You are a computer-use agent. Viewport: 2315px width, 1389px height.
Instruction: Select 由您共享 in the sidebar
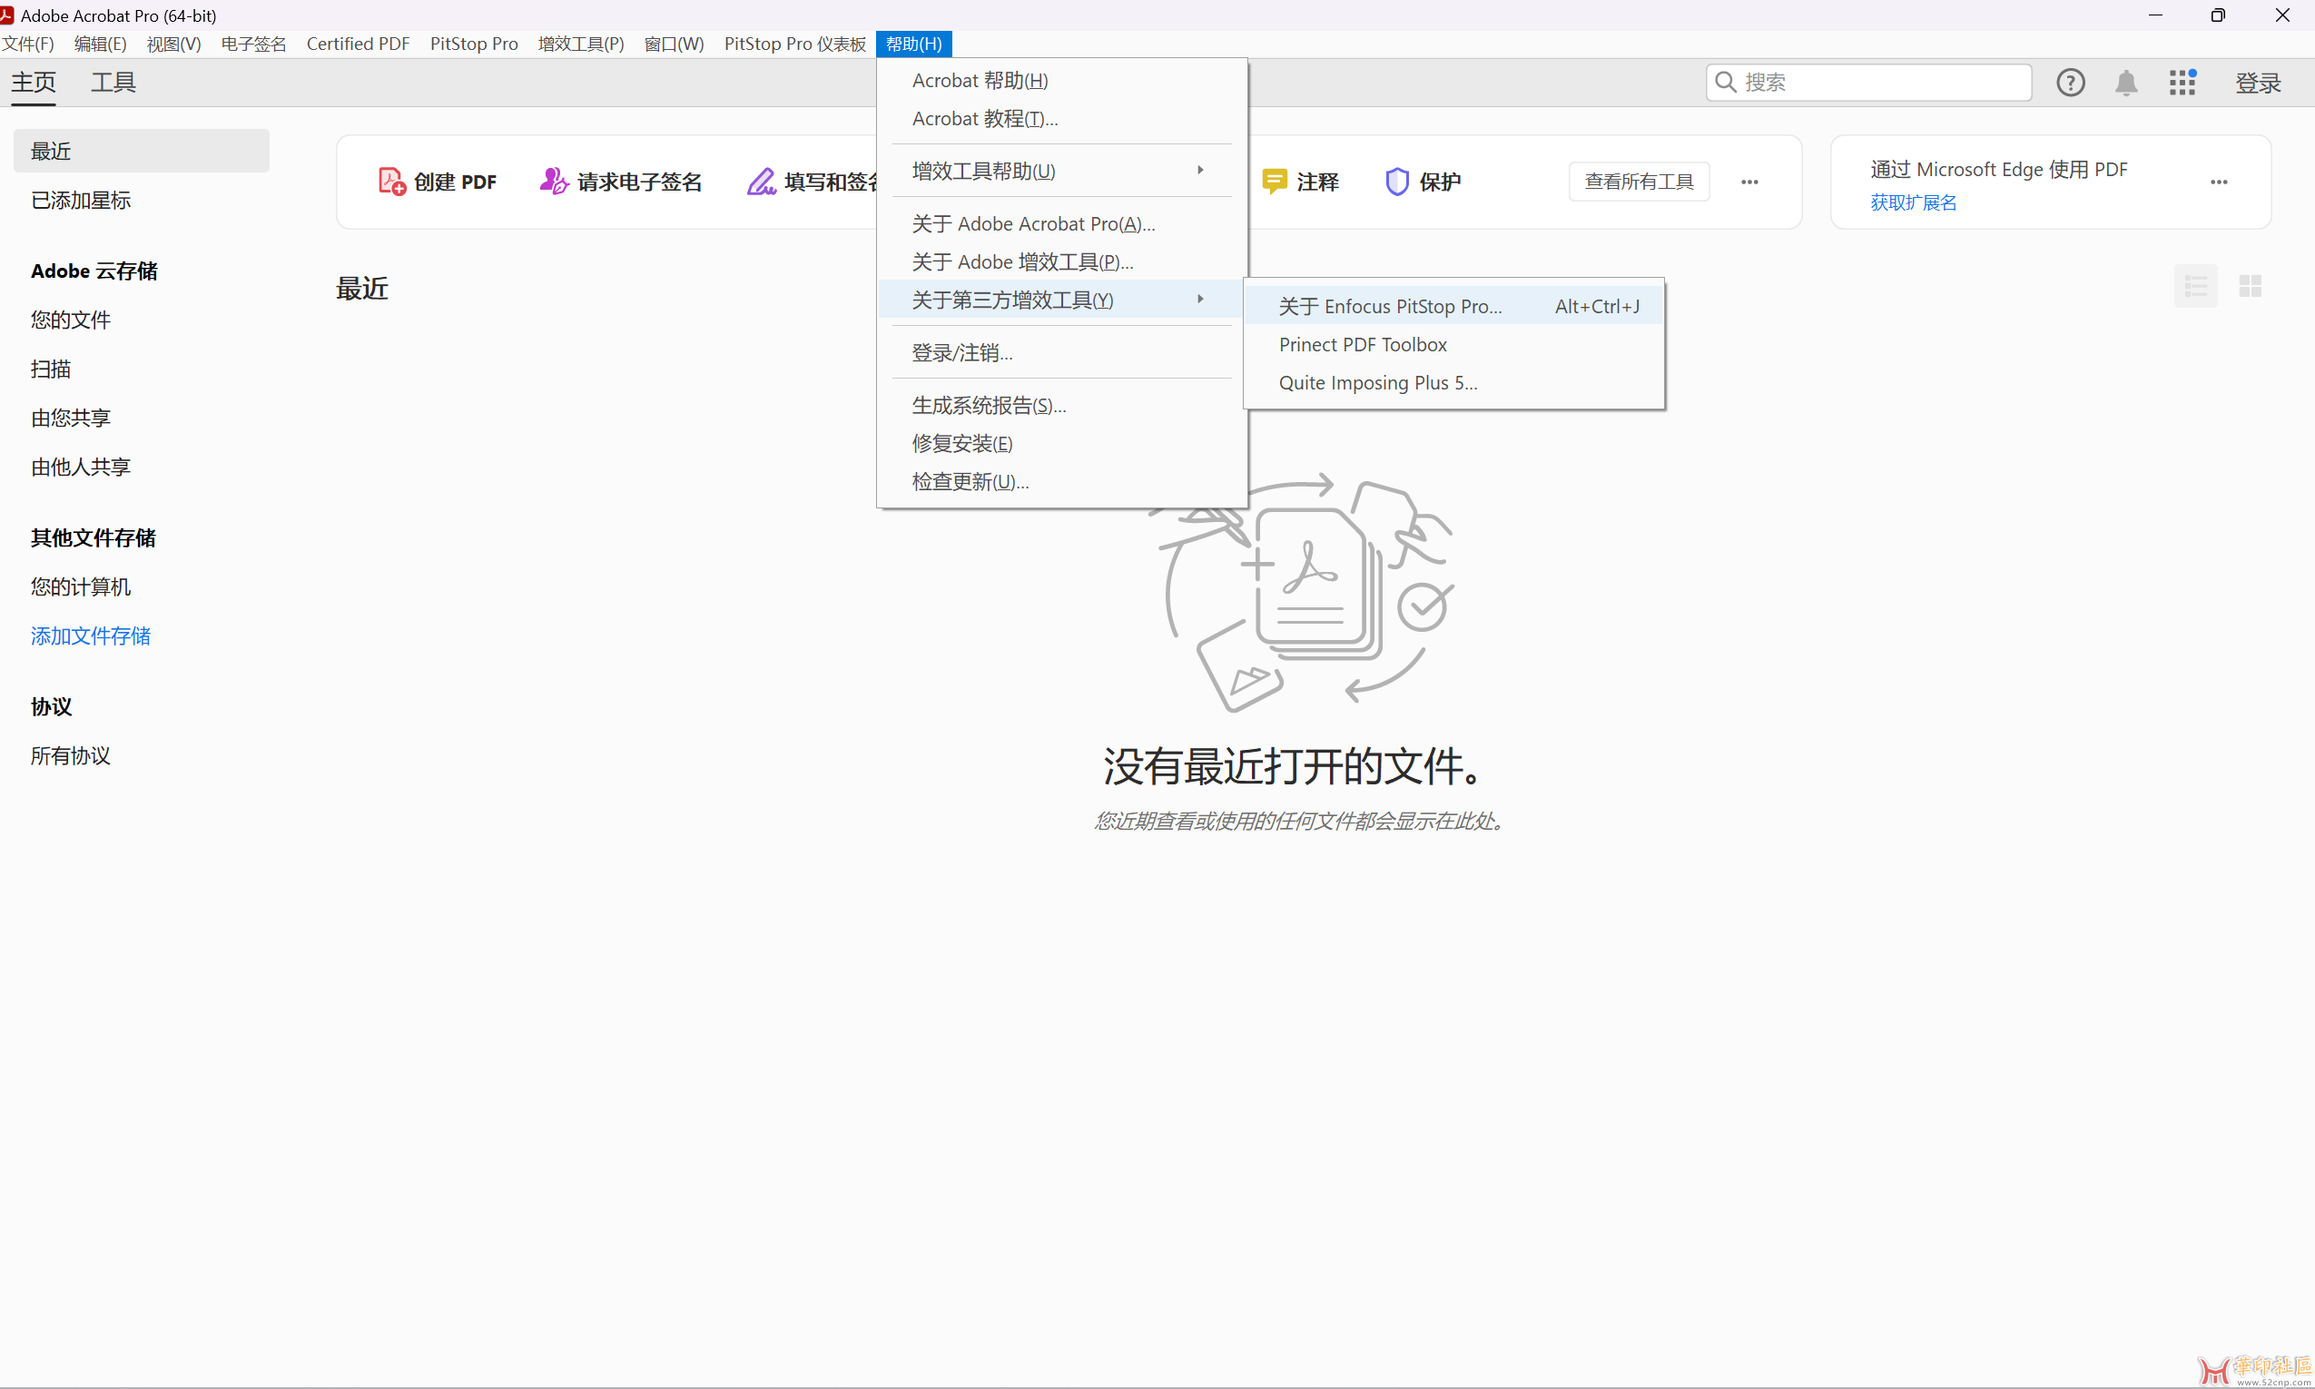(x=70, y=418)
